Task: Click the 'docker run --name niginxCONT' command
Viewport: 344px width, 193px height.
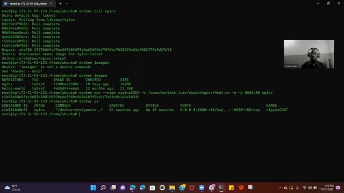Action: coord(176,93)
